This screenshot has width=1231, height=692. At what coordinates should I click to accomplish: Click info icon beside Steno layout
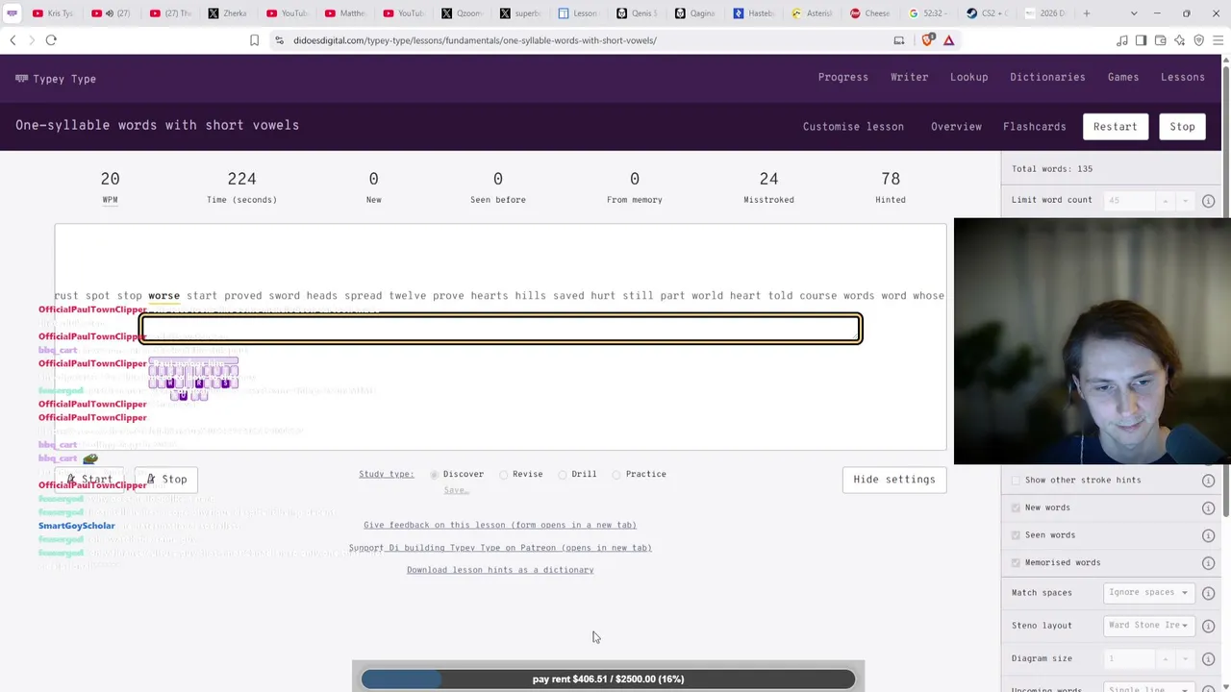coord(1208,626)
